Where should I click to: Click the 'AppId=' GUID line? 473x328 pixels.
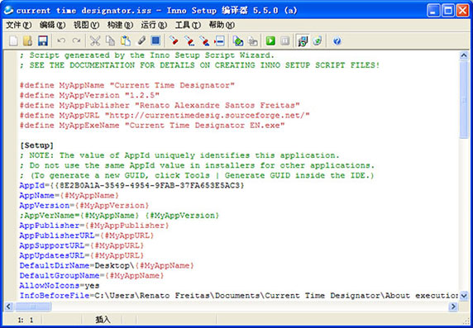(x=131, y=185)
